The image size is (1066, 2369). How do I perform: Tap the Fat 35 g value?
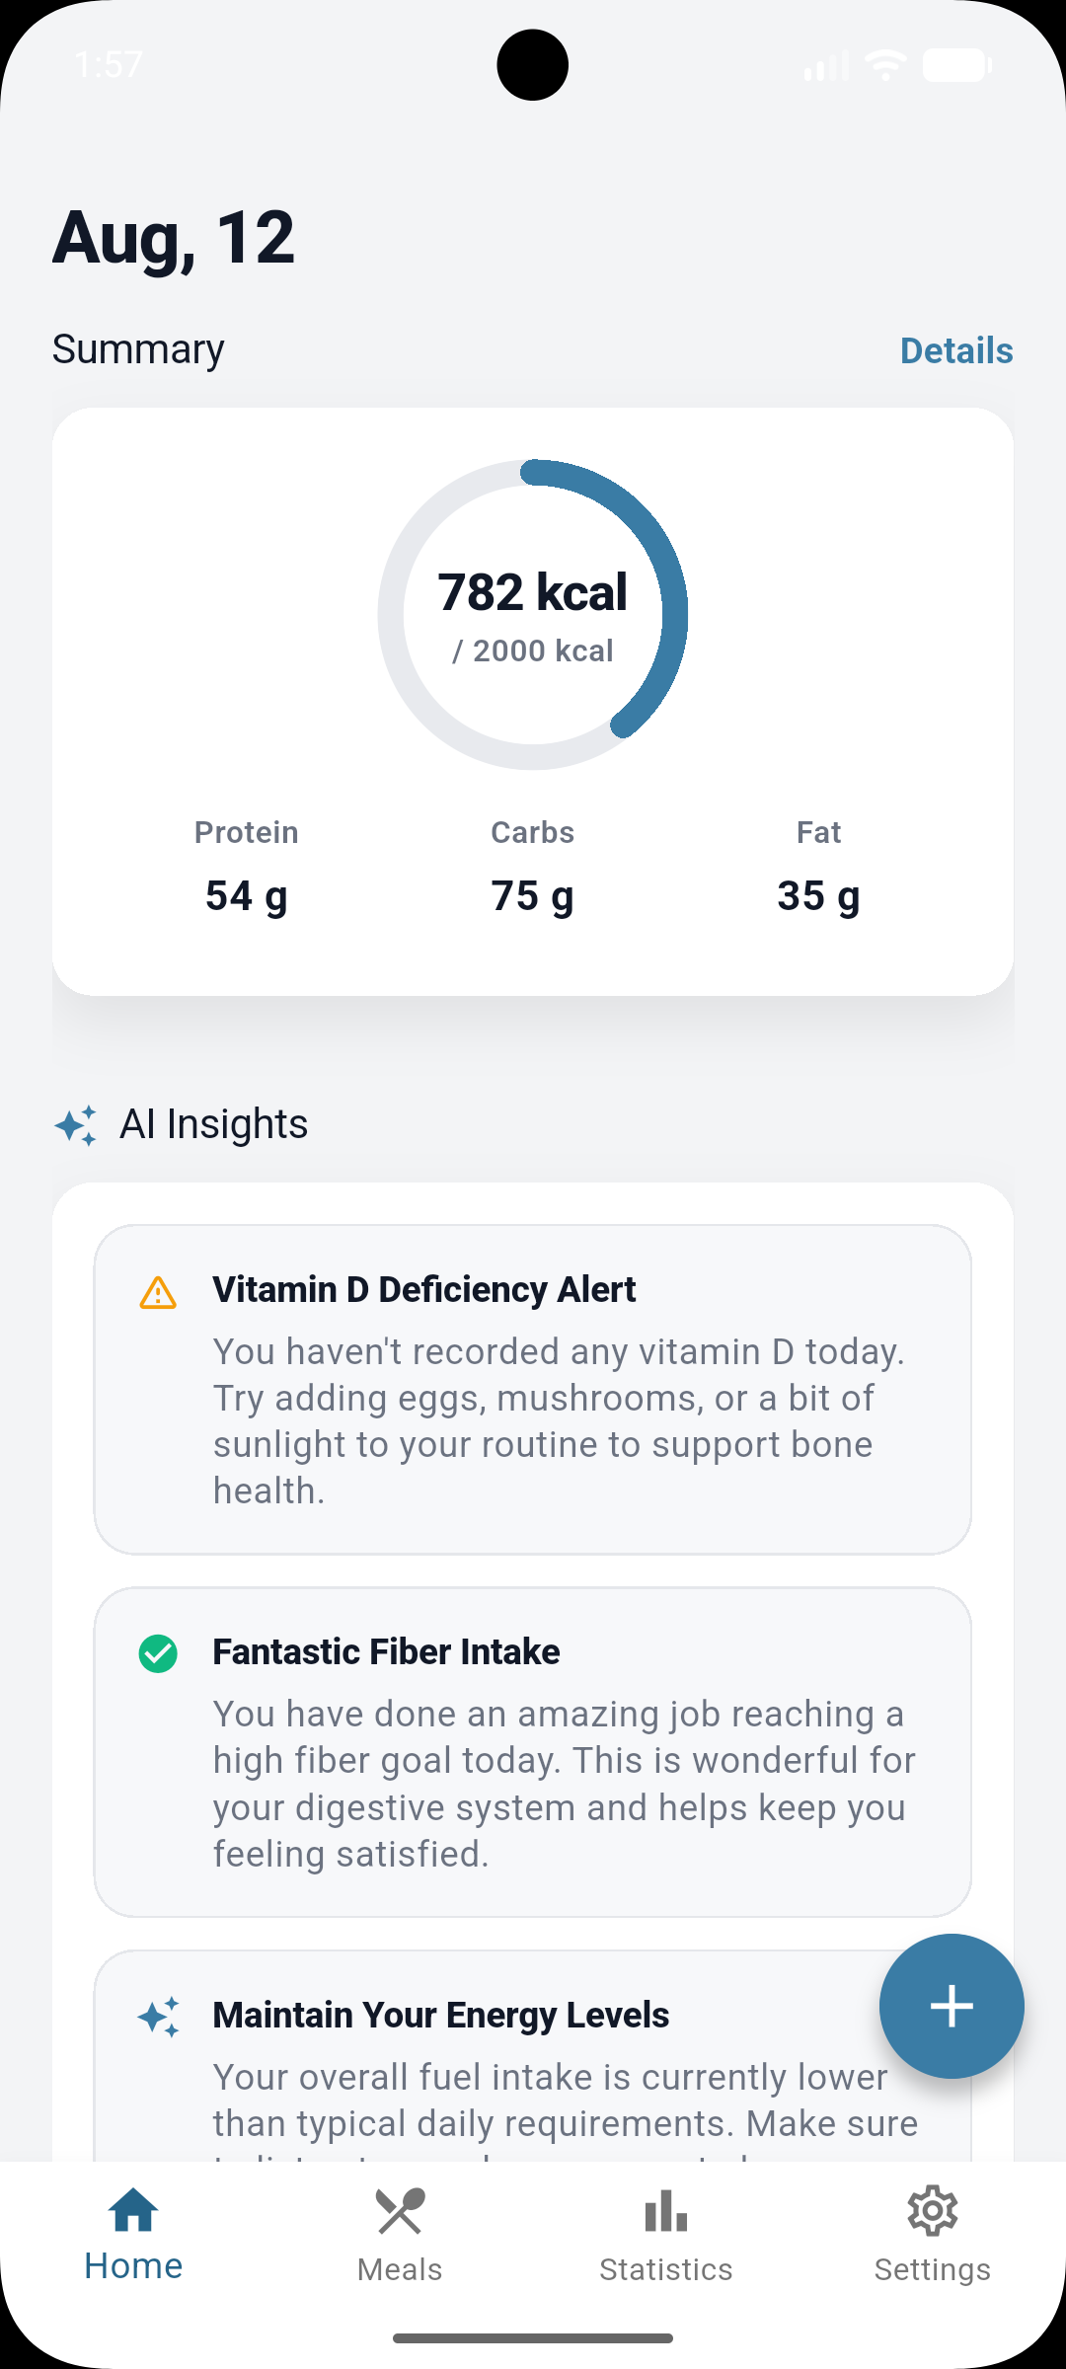[x=818, y=896]
